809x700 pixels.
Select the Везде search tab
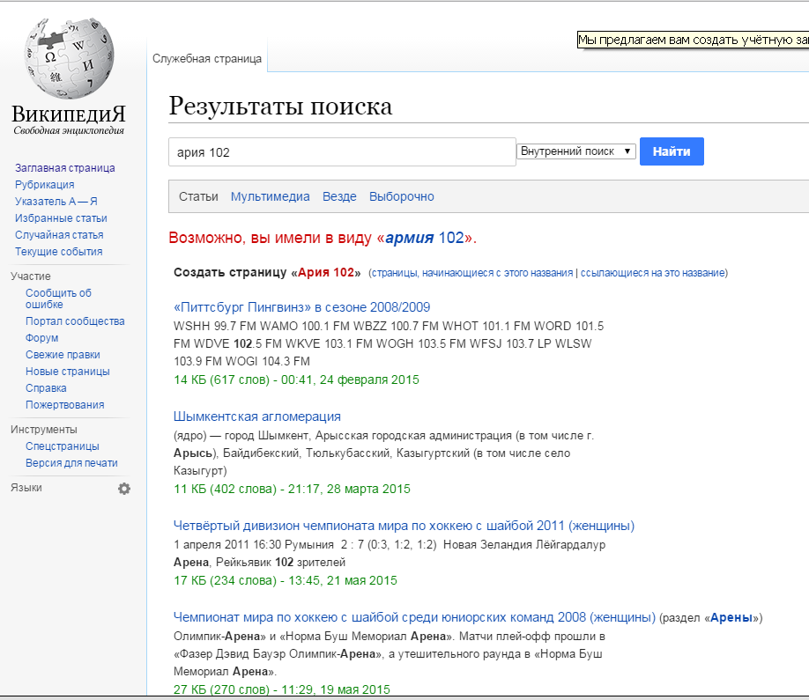point(339,196)
